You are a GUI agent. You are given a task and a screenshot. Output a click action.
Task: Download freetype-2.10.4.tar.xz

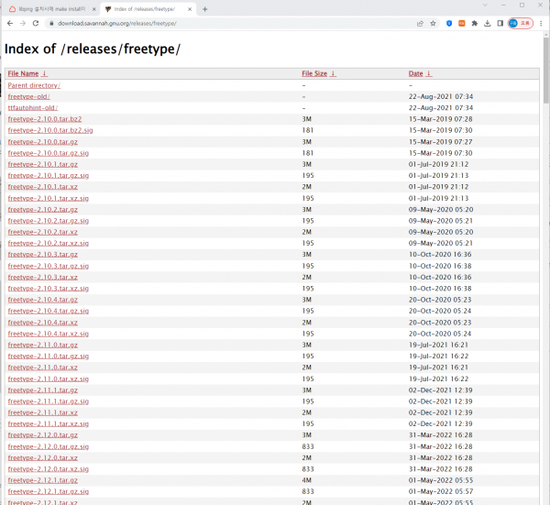[43, 323]
